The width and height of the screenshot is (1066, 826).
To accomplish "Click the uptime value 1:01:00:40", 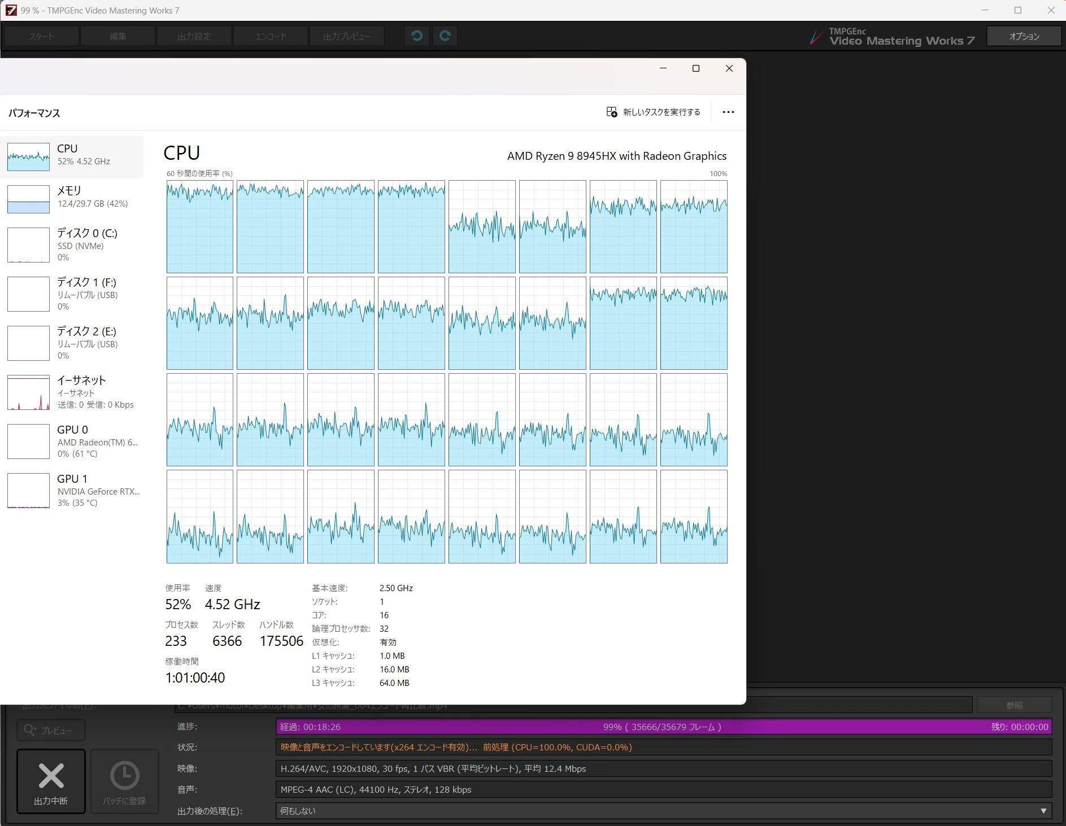I will (195, 678).
